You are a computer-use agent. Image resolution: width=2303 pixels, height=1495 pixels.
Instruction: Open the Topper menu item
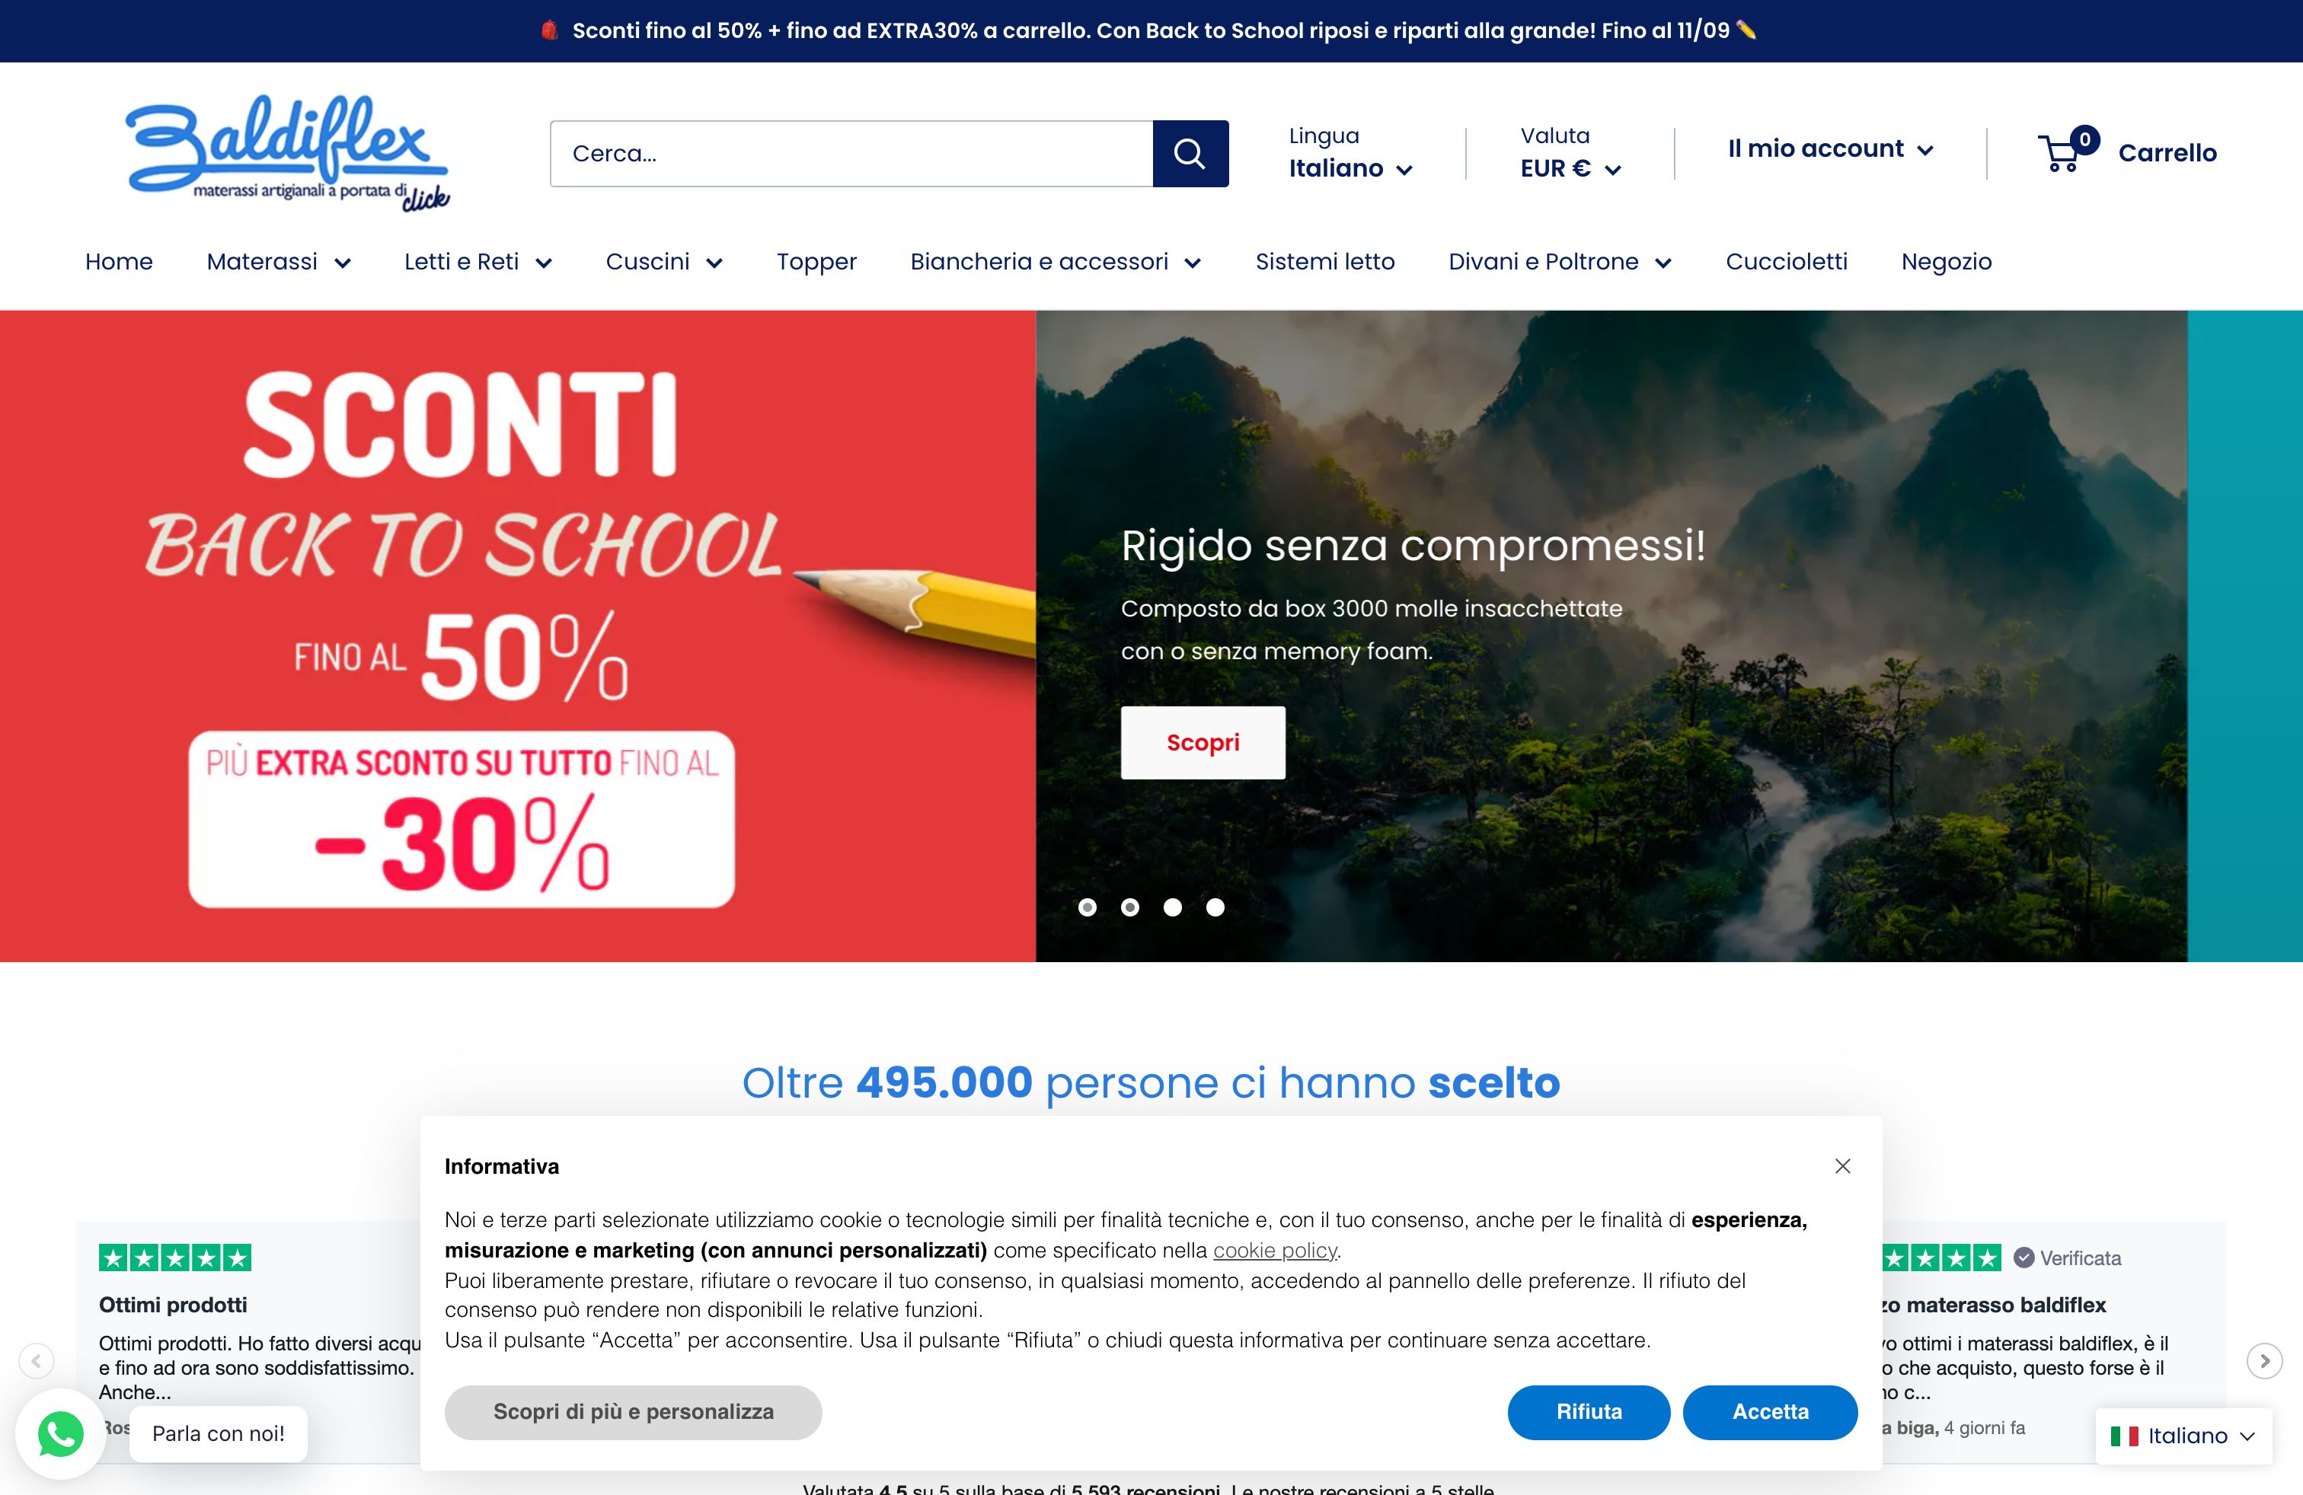click(x=816, y=262)
